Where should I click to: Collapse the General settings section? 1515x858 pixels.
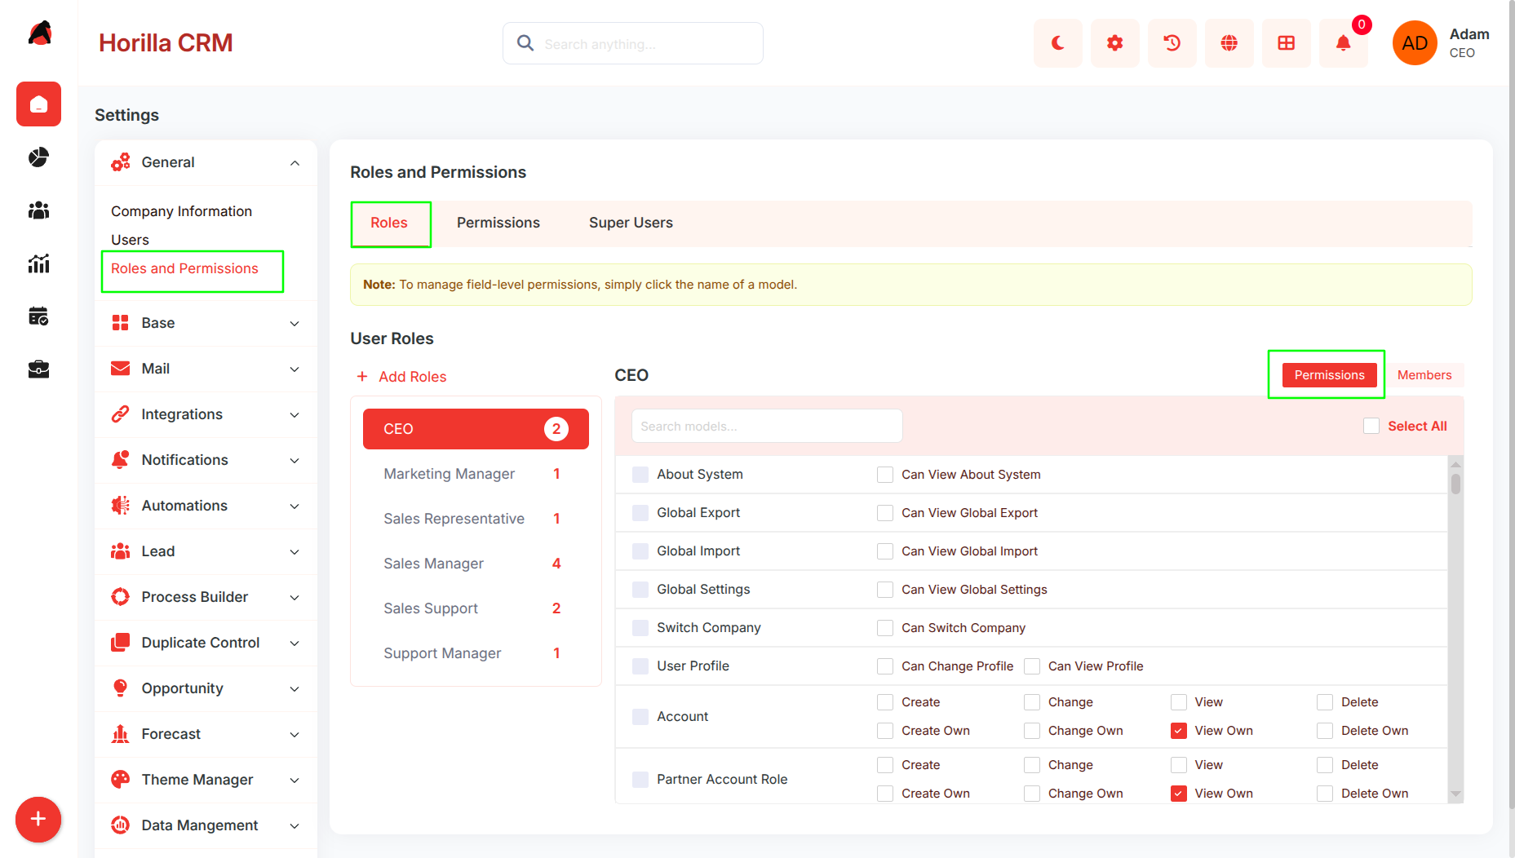(x=206, y=162)
